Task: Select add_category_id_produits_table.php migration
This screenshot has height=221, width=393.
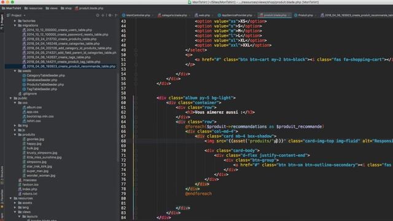Action: 67,48
